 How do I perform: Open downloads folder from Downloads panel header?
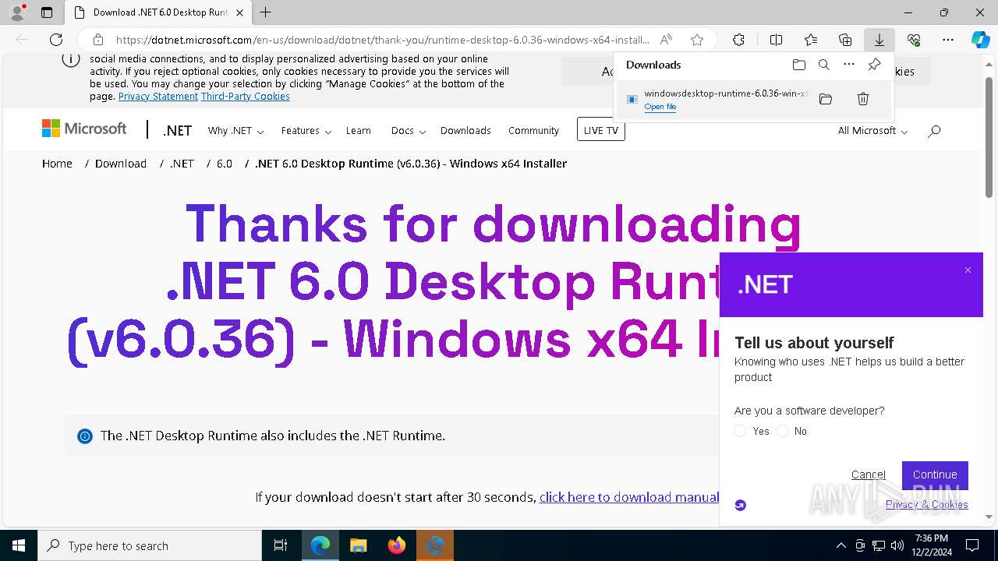tap(798, 65)
